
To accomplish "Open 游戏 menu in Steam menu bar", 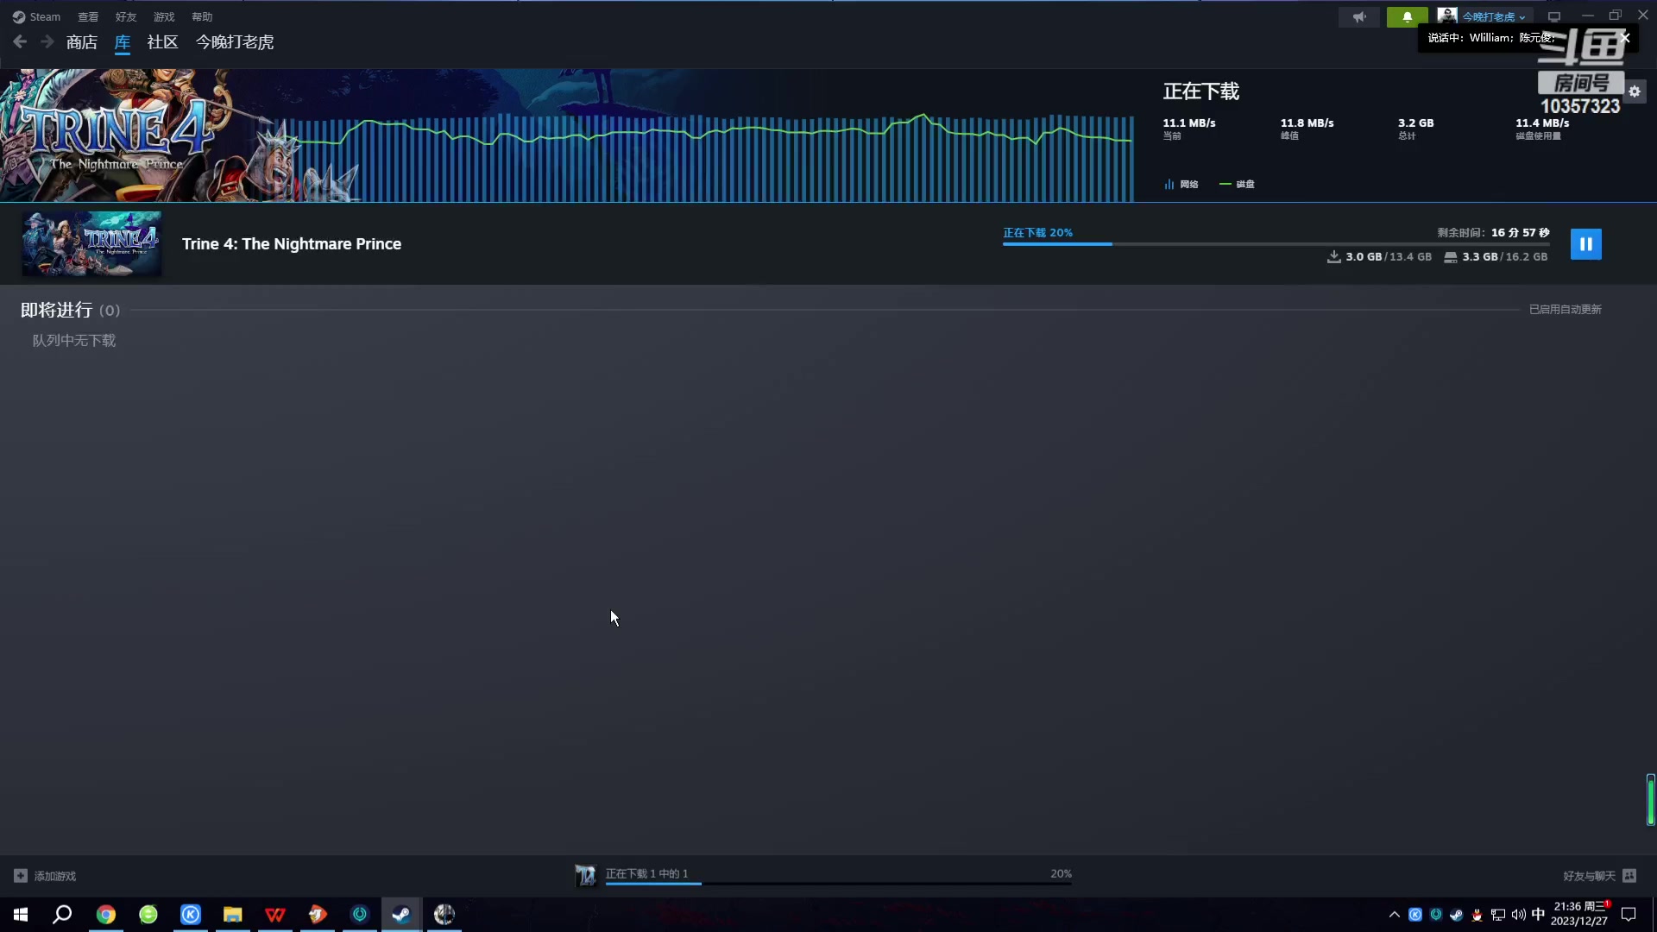I will tap(164, 16).
